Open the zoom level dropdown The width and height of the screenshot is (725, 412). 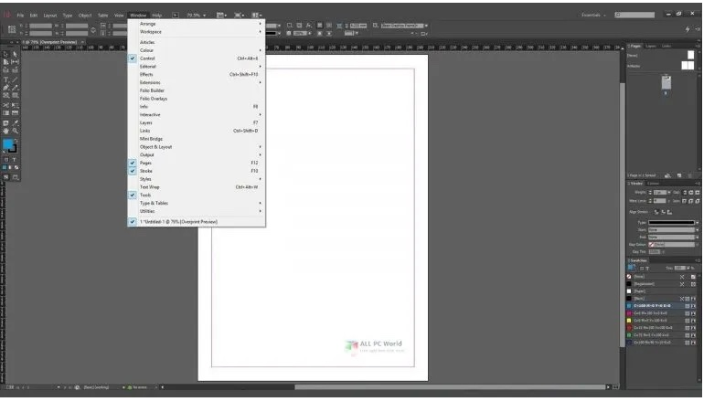(205, 16)
